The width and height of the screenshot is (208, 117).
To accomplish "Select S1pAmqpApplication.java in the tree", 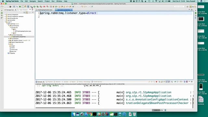I will click(x=24, y=31).
